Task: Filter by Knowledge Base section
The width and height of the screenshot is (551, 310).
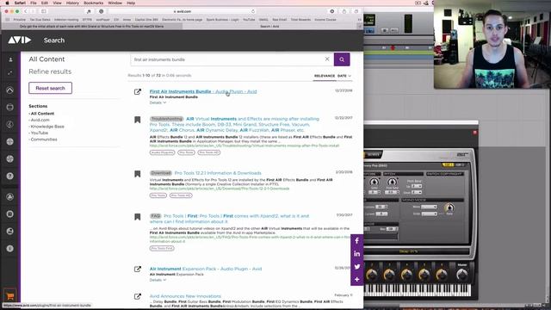Action: pos(46,127)
